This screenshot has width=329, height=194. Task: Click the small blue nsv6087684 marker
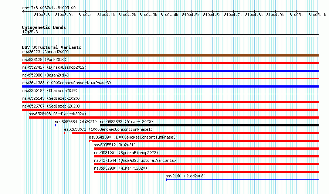tap(55, 125)
